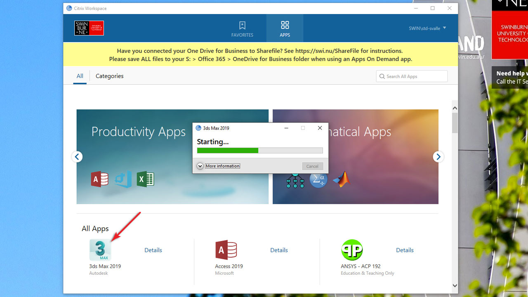Click the MATLAB icon in the banner
The width and height of the screenshot is (528, 297).
point(341,179)
